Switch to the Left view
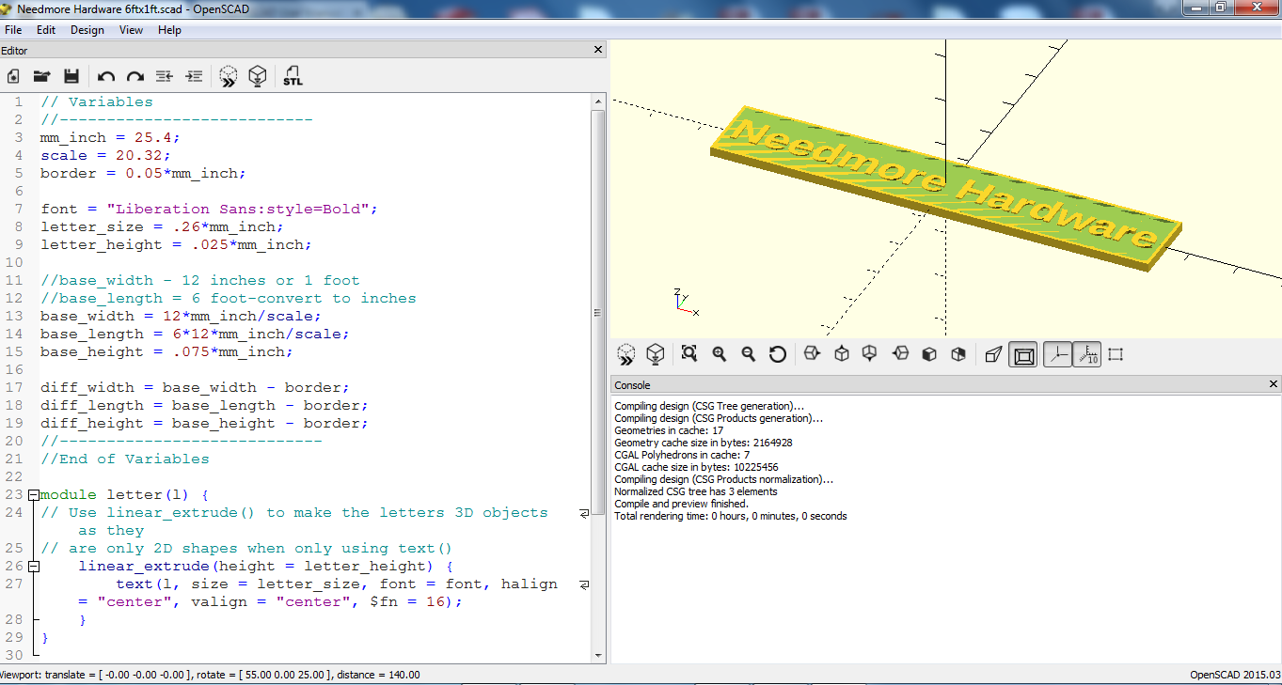Image resolution: width=1282 pixels, height=685 pixels. [900, 354]
